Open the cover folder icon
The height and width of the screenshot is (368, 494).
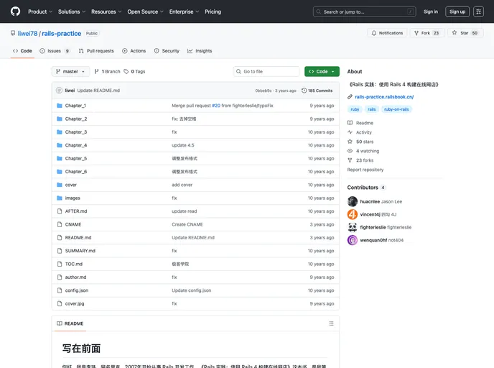coord(59,185)
